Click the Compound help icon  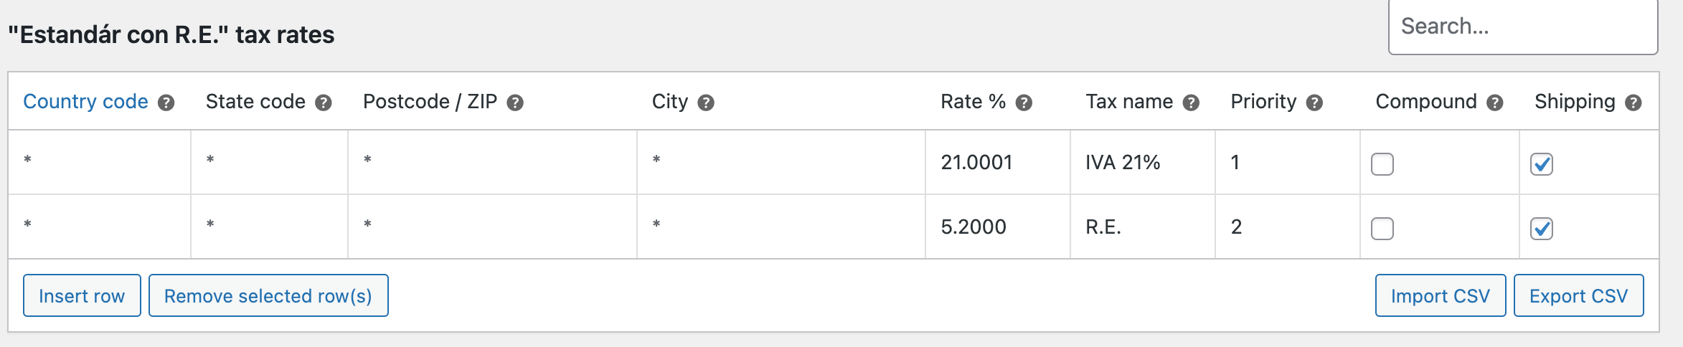coord(1495,103)
